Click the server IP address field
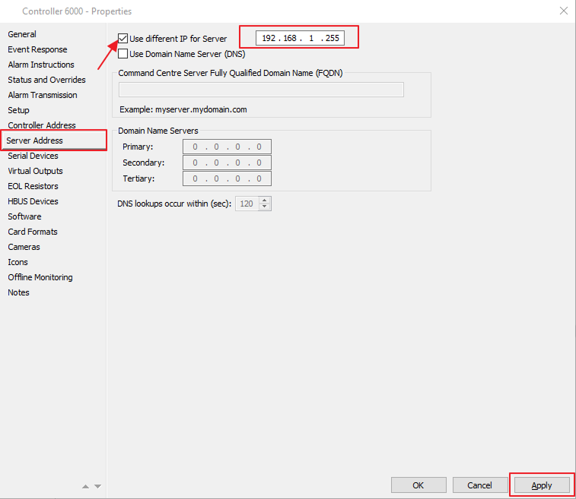 (x=299, y=38)
